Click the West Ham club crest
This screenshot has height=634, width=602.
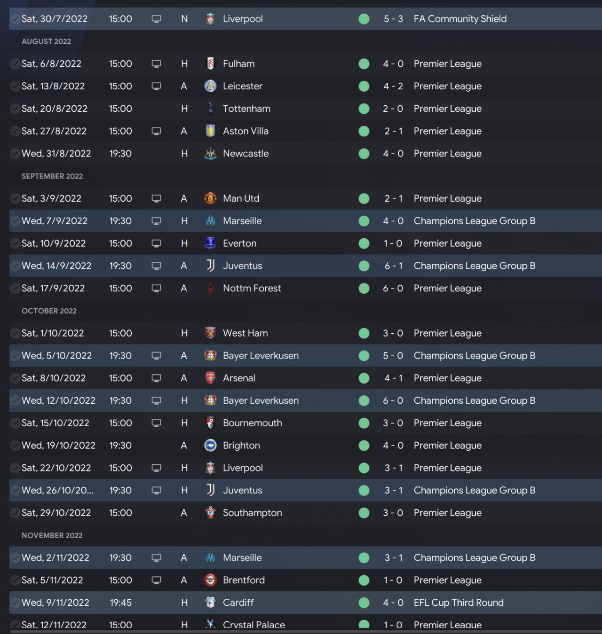click(x=210, y=333)
